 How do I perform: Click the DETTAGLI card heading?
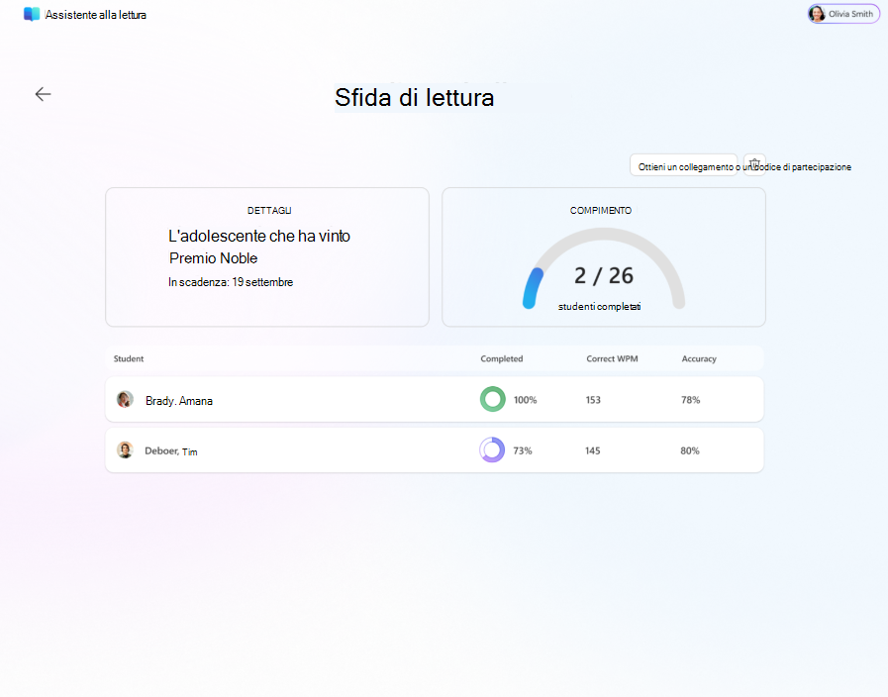pyautogui.click(x=269, y=211)
